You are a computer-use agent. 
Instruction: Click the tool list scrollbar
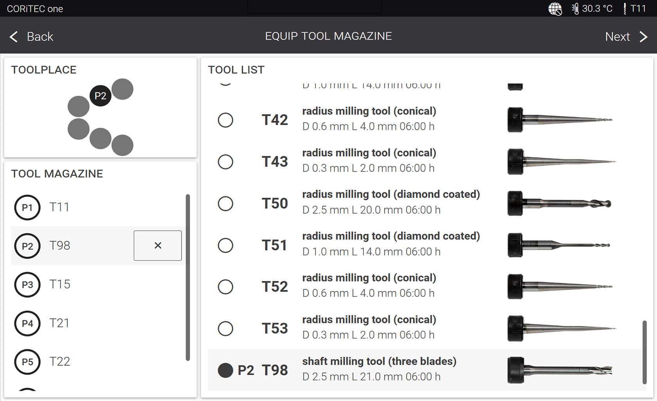click(x=644, y=352)
